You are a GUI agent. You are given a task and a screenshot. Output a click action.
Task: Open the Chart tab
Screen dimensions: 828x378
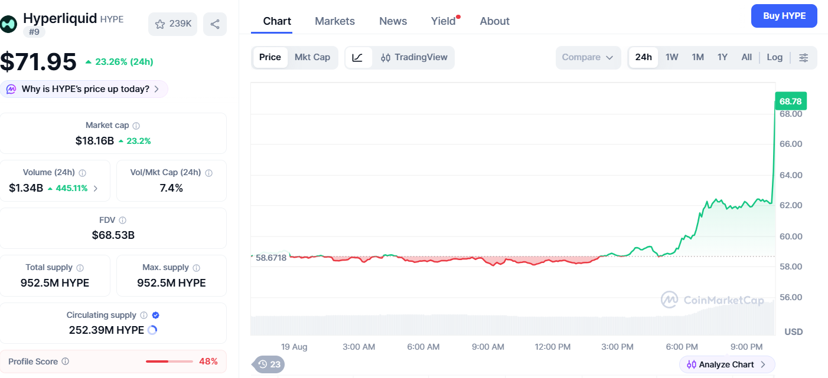point(277,21)
